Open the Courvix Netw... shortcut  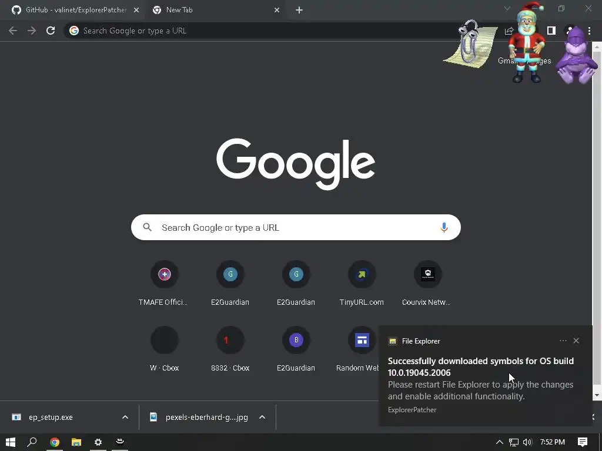pyautogui.click(x=428, y=283)
